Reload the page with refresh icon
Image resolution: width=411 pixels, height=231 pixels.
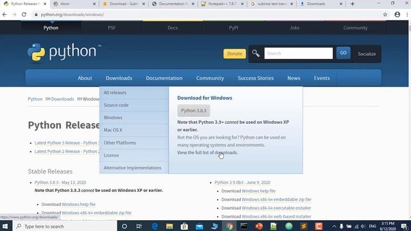24,15
